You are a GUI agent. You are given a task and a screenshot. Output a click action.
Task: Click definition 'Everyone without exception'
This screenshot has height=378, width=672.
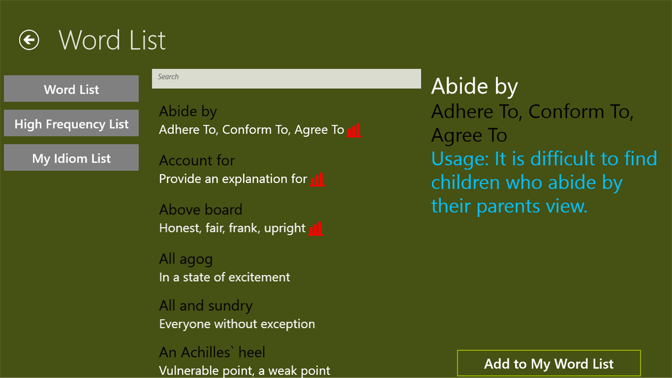[237, 324]
